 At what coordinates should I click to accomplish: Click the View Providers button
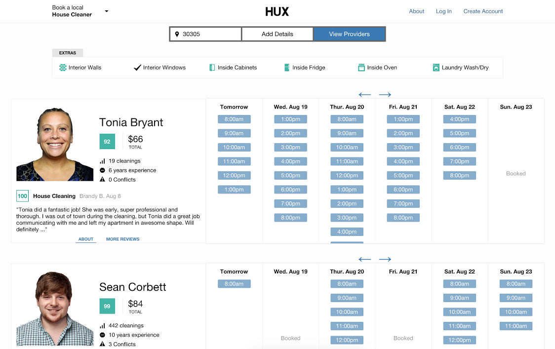pos(350,34)
